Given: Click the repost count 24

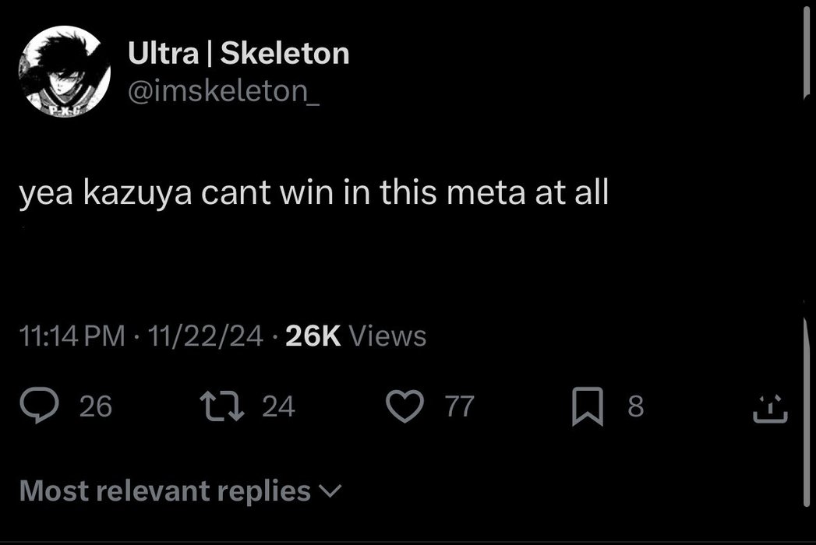Looking at the screenshot, I should (x=278, y=406).
